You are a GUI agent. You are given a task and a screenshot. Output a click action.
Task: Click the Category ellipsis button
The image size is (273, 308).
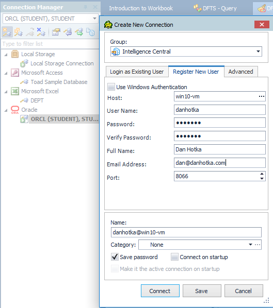tap(258, 245)
